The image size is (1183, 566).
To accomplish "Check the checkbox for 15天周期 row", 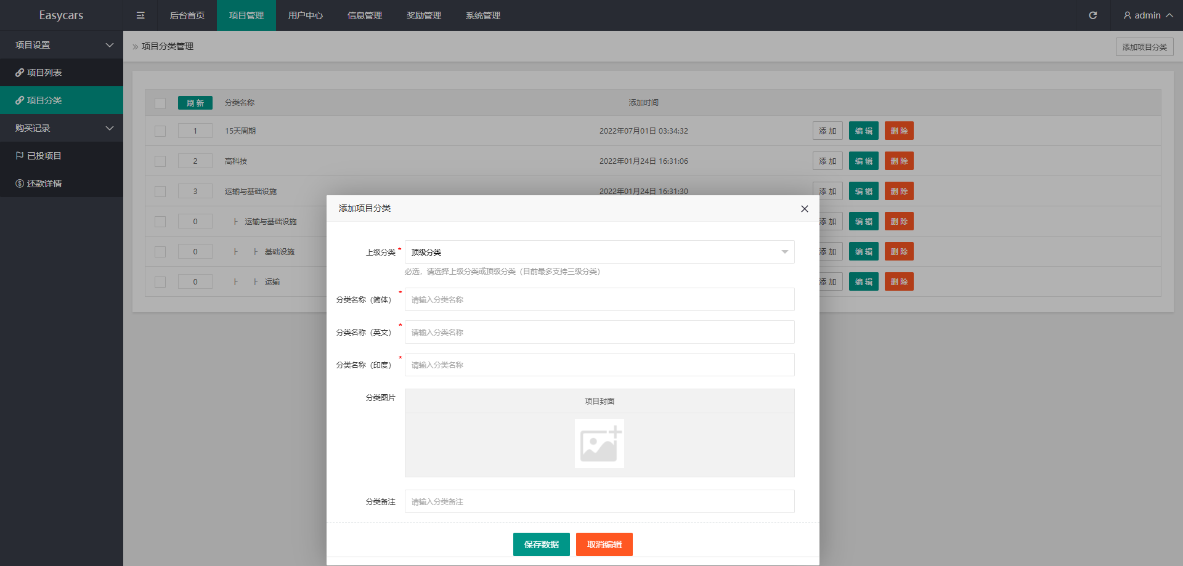I will 160,131.
